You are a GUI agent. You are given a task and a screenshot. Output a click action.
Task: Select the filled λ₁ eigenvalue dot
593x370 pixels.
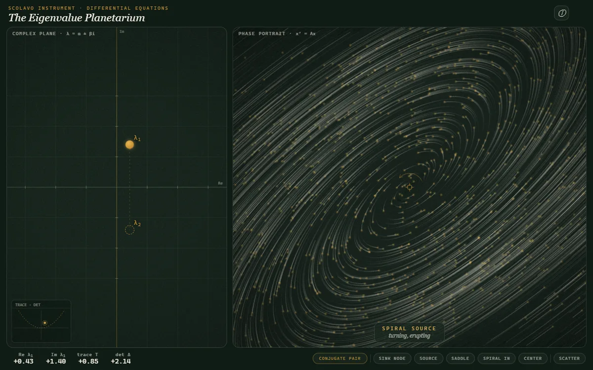(x=129, y=145)
